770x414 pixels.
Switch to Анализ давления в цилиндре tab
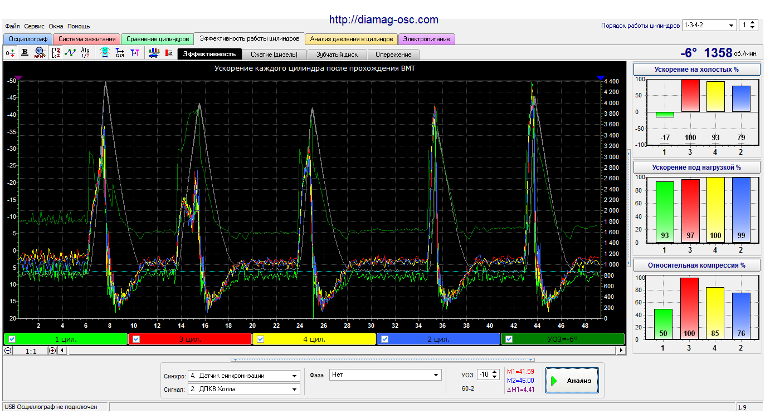coord(352,39)
